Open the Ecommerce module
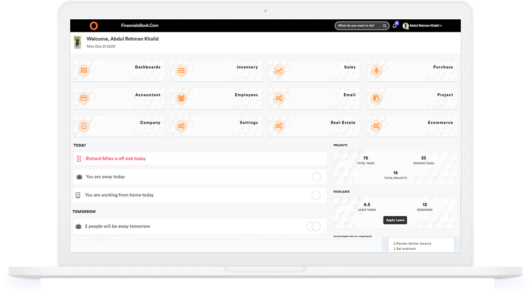531x297 pixels. pos(412,126)
